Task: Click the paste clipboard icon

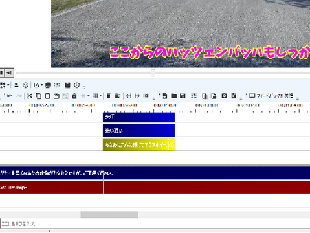Action: (x=47, y=96)
